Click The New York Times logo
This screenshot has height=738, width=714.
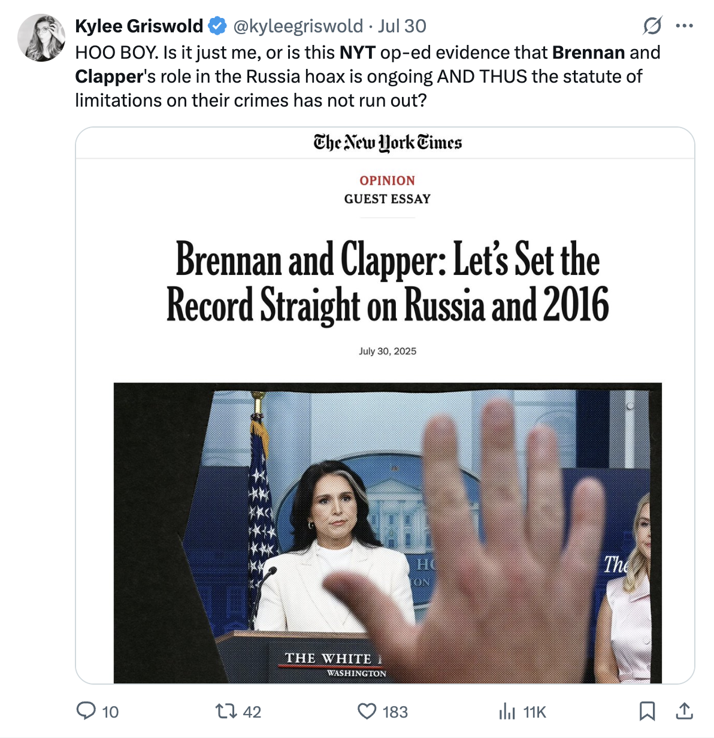point(388,143)
